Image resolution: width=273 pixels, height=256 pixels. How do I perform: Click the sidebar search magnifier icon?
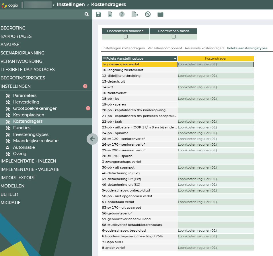coord(87,14)
